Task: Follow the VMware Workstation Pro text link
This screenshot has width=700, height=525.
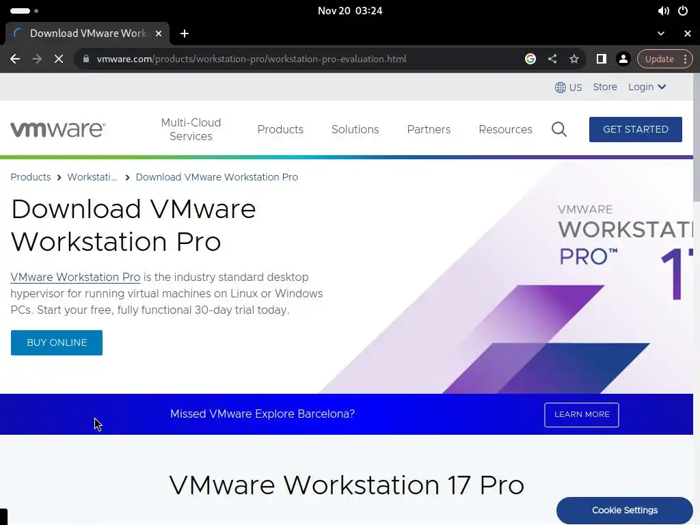Action: pyautogui.click(x=75, y=278)
